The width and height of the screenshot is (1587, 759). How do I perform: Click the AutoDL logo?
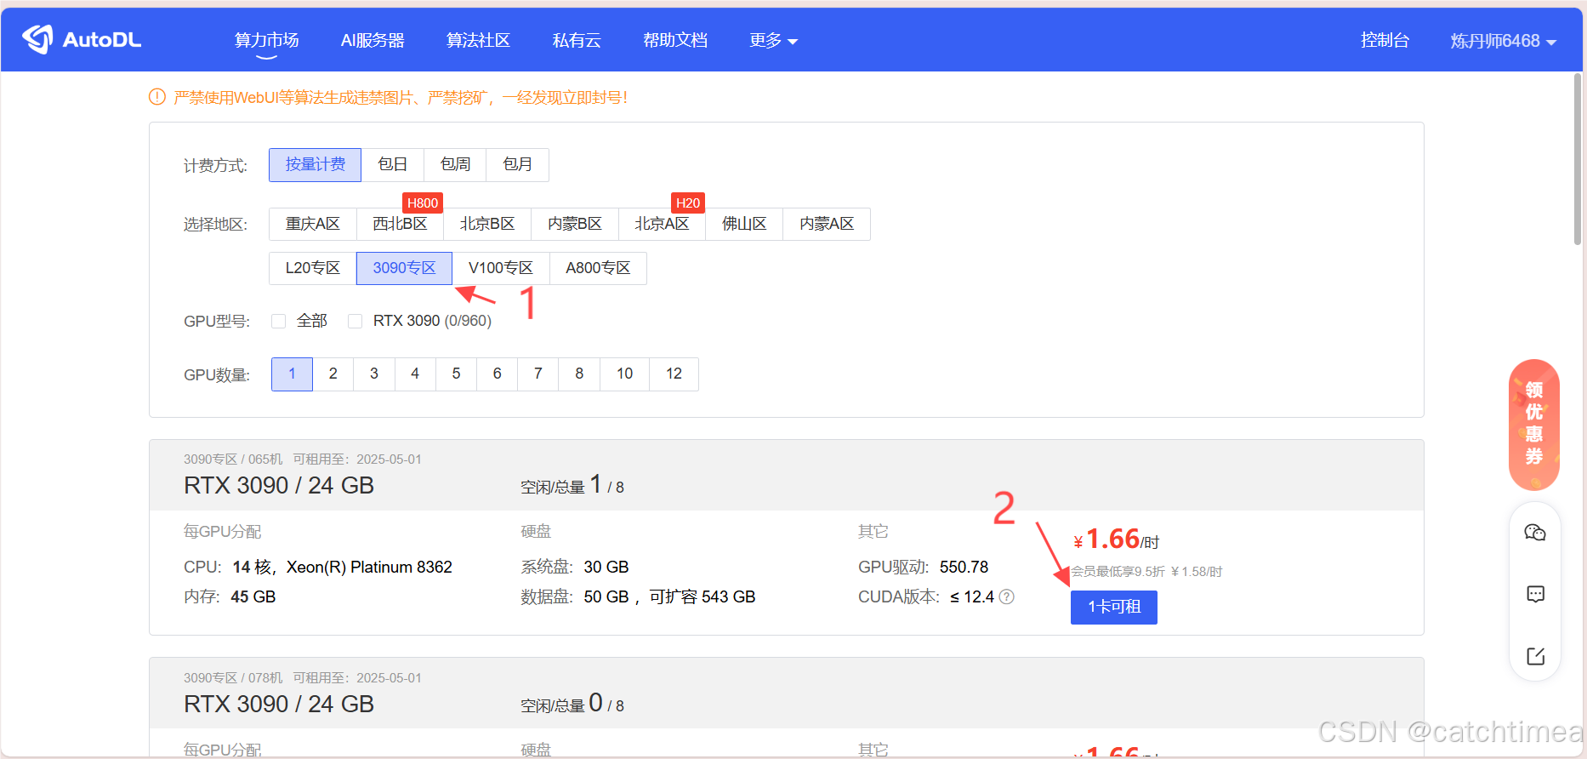click(x=82, y=39)
